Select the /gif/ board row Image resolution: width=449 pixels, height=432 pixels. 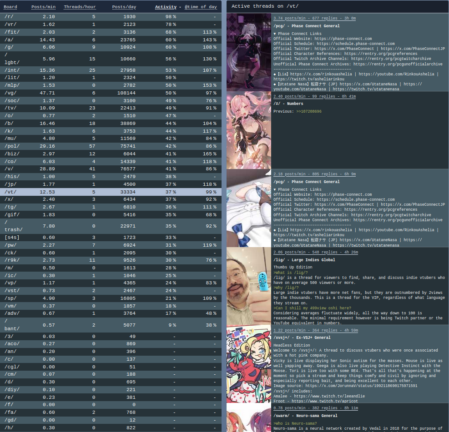point(111,214)
